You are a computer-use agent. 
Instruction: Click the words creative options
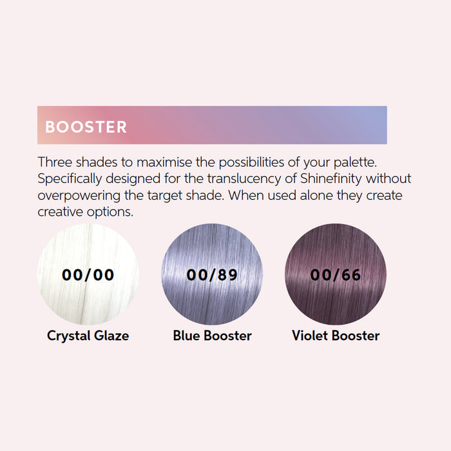85,212
